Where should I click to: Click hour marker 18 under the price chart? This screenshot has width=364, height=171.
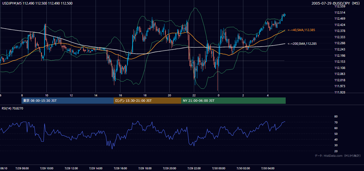pyautogui.click(x=145, y=95)
